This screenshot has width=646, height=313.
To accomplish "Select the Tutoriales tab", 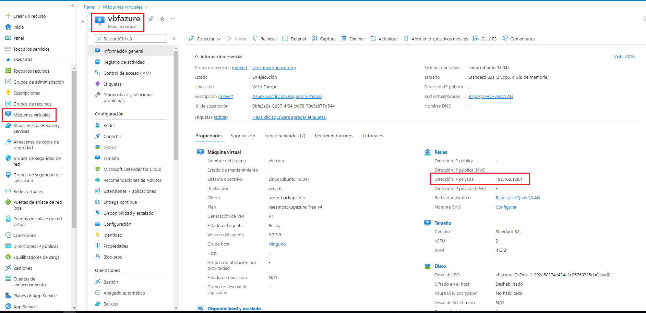I will tap(373, 136).
